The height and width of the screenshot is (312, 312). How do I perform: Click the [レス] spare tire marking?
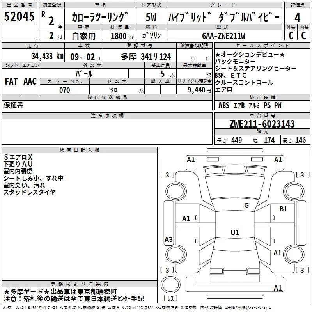[x=170, y=298]
